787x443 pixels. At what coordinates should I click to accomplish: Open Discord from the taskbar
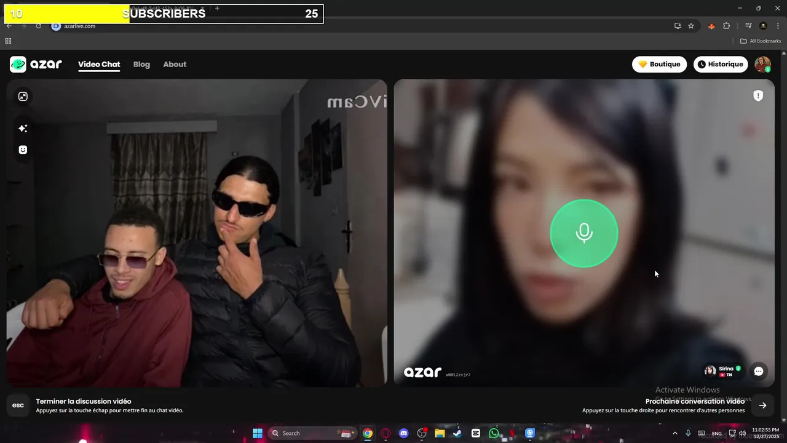pos(403,433)
